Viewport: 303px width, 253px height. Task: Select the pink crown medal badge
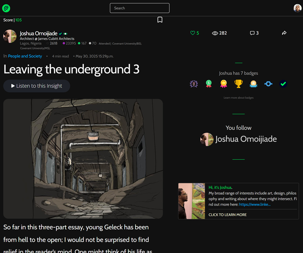click(x=223, y=84)
